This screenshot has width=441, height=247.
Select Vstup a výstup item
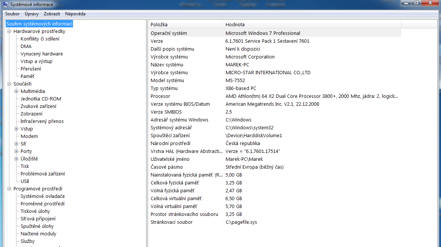coord(36,61)
